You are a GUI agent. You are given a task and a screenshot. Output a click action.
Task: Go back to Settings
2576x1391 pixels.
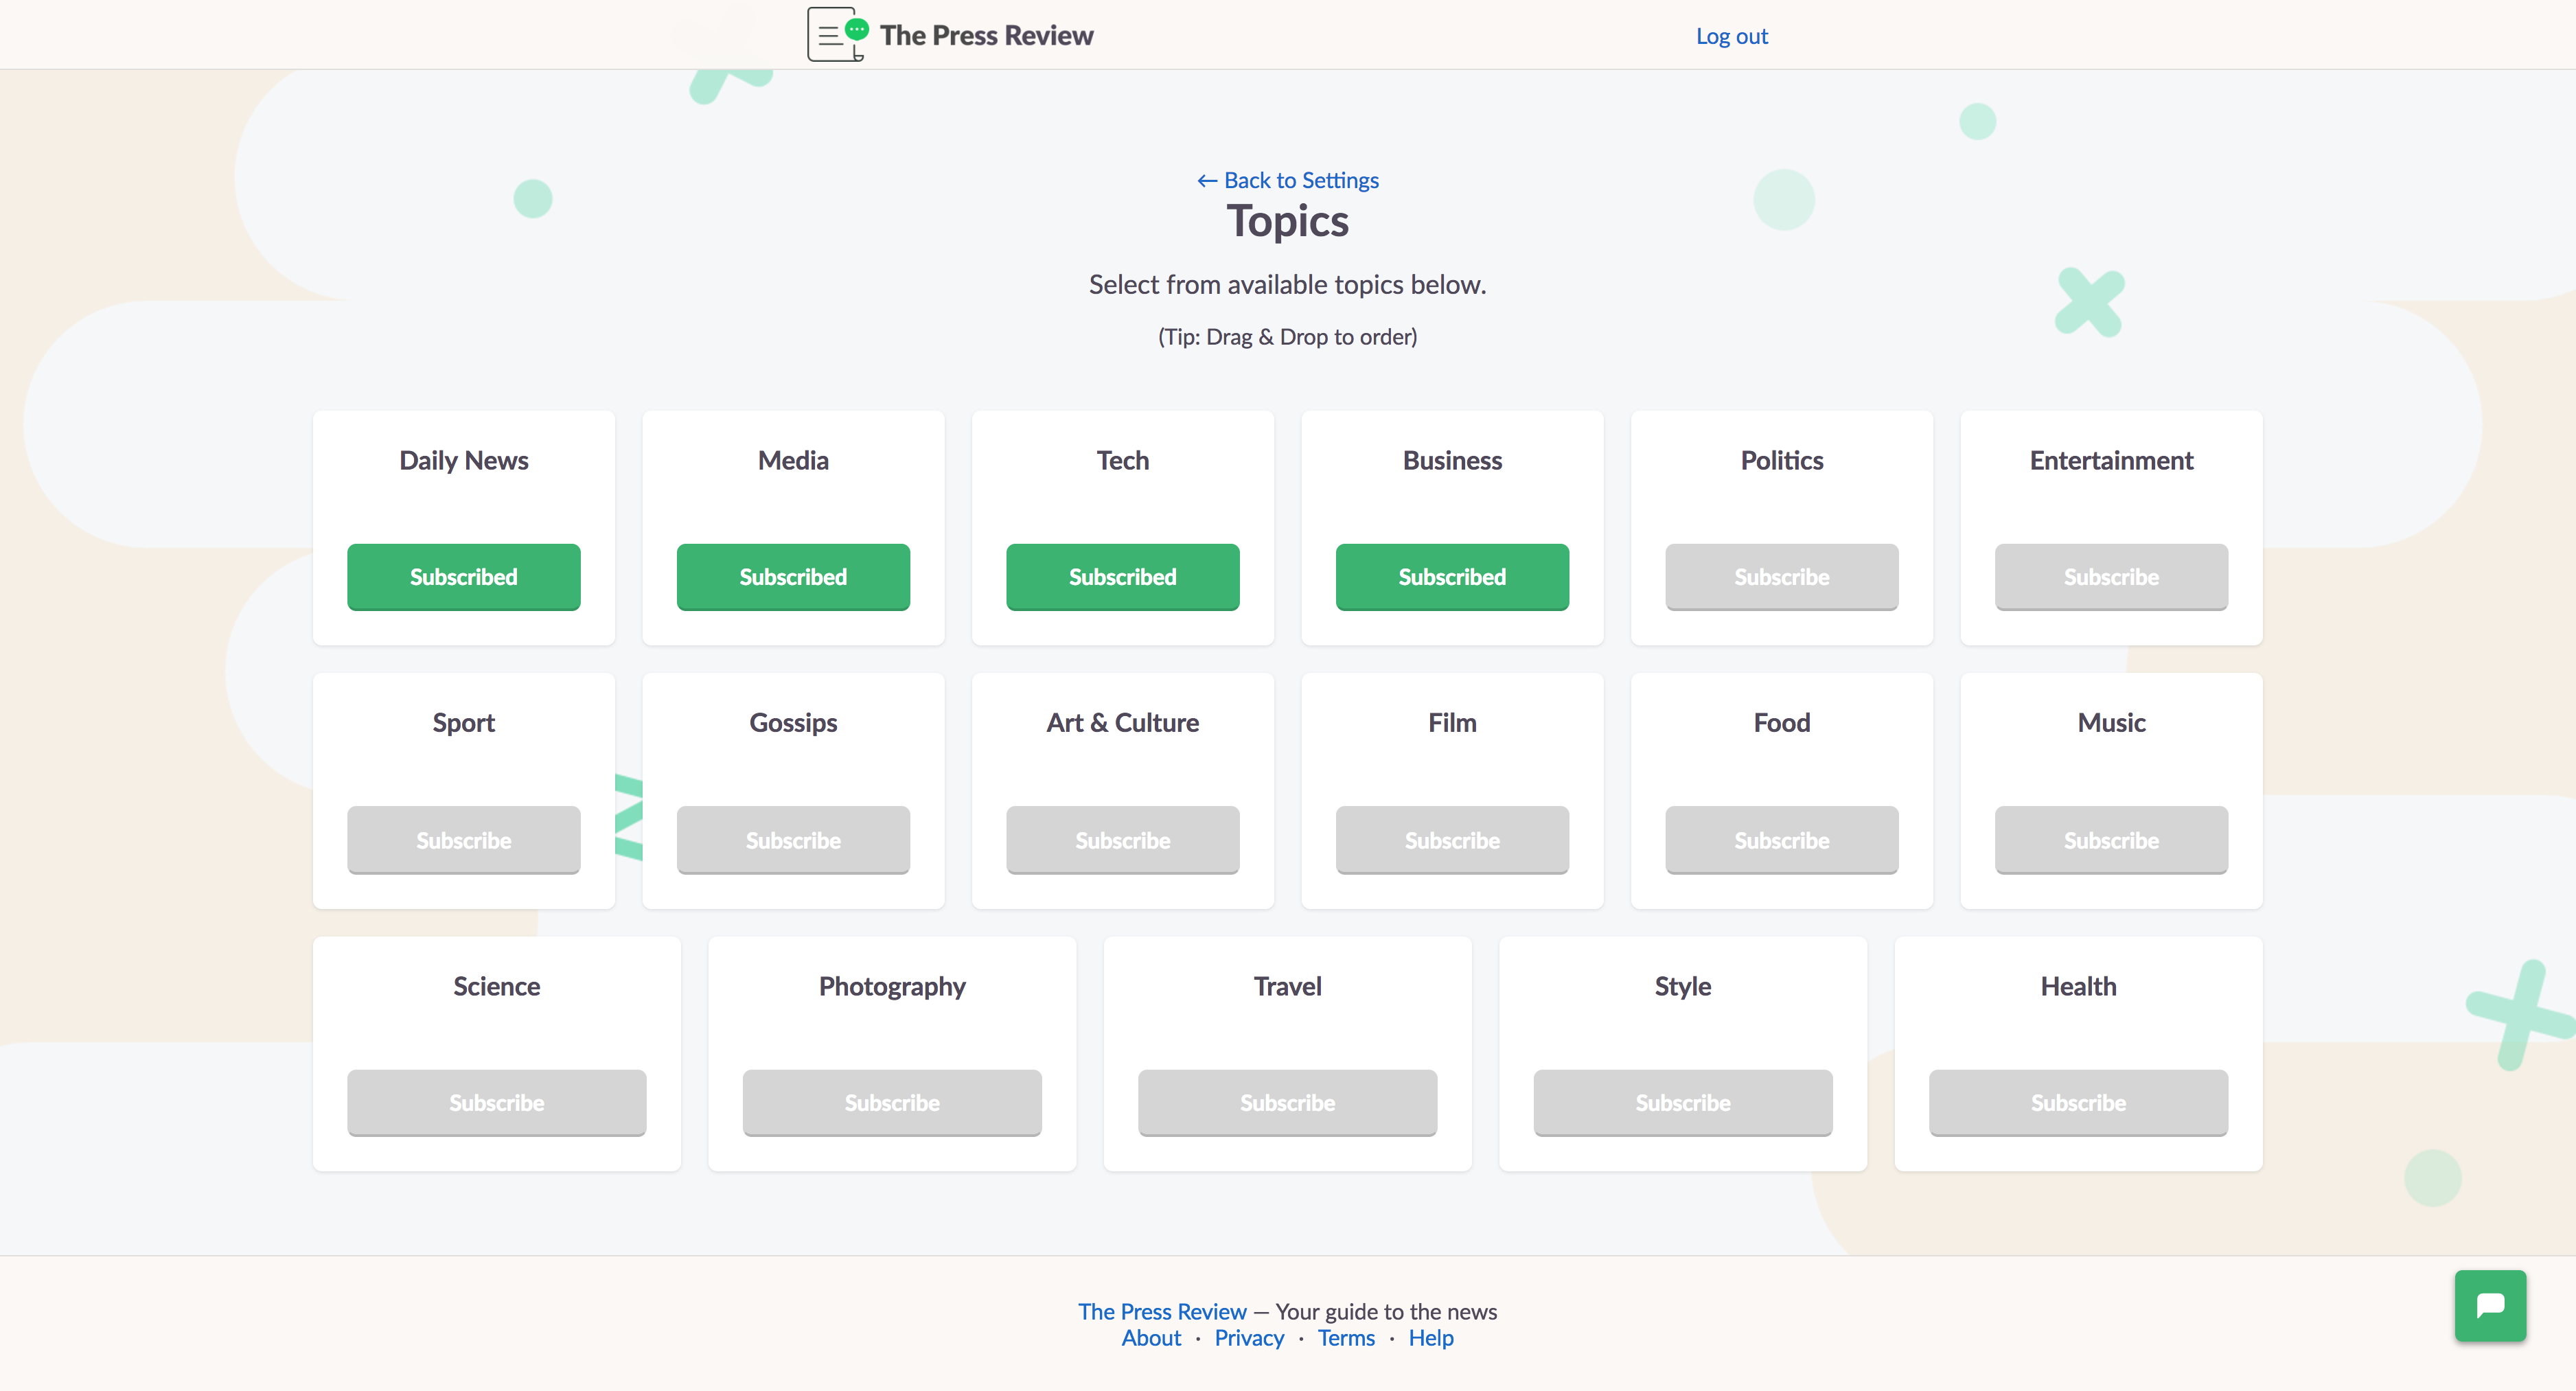coord(1288,180)
